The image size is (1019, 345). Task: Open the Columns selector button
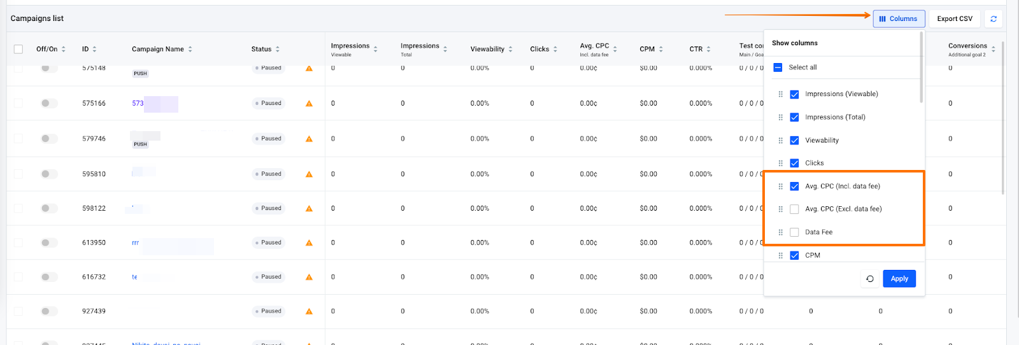tap(899, 19)
